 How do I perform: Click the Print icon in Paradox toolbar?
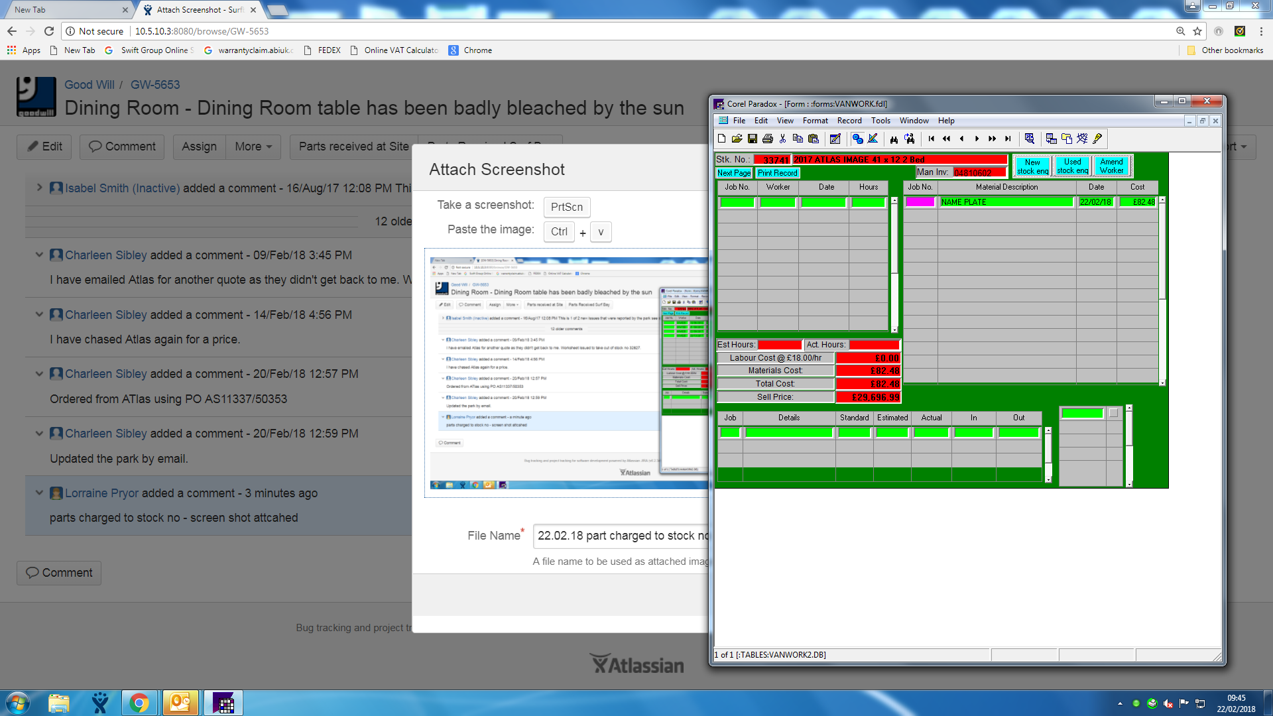coord(767,139)
